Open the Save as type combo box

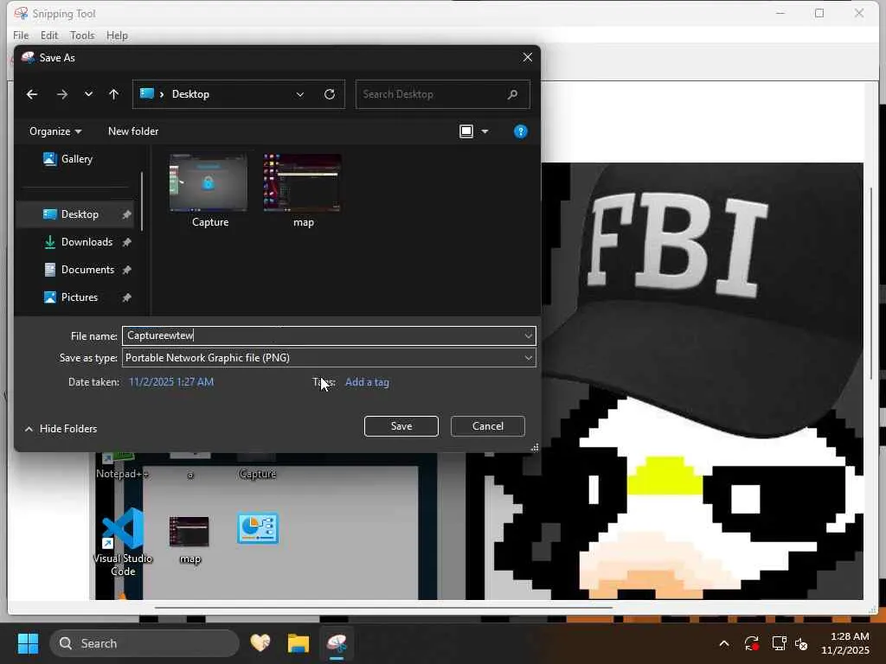point(329,358)
